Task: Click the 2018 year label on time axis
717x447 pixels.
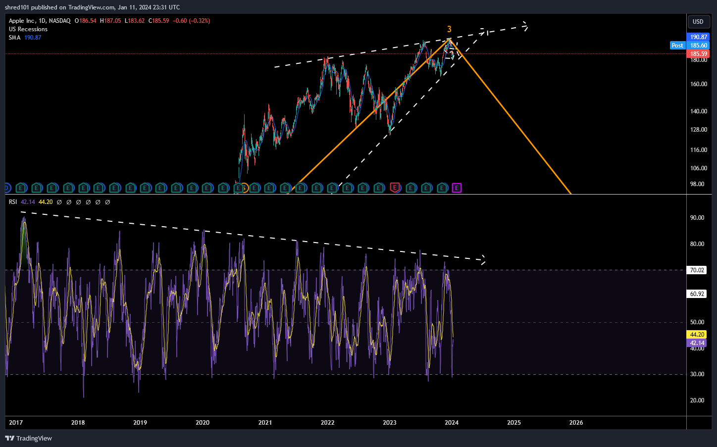Action: [78, 423]
